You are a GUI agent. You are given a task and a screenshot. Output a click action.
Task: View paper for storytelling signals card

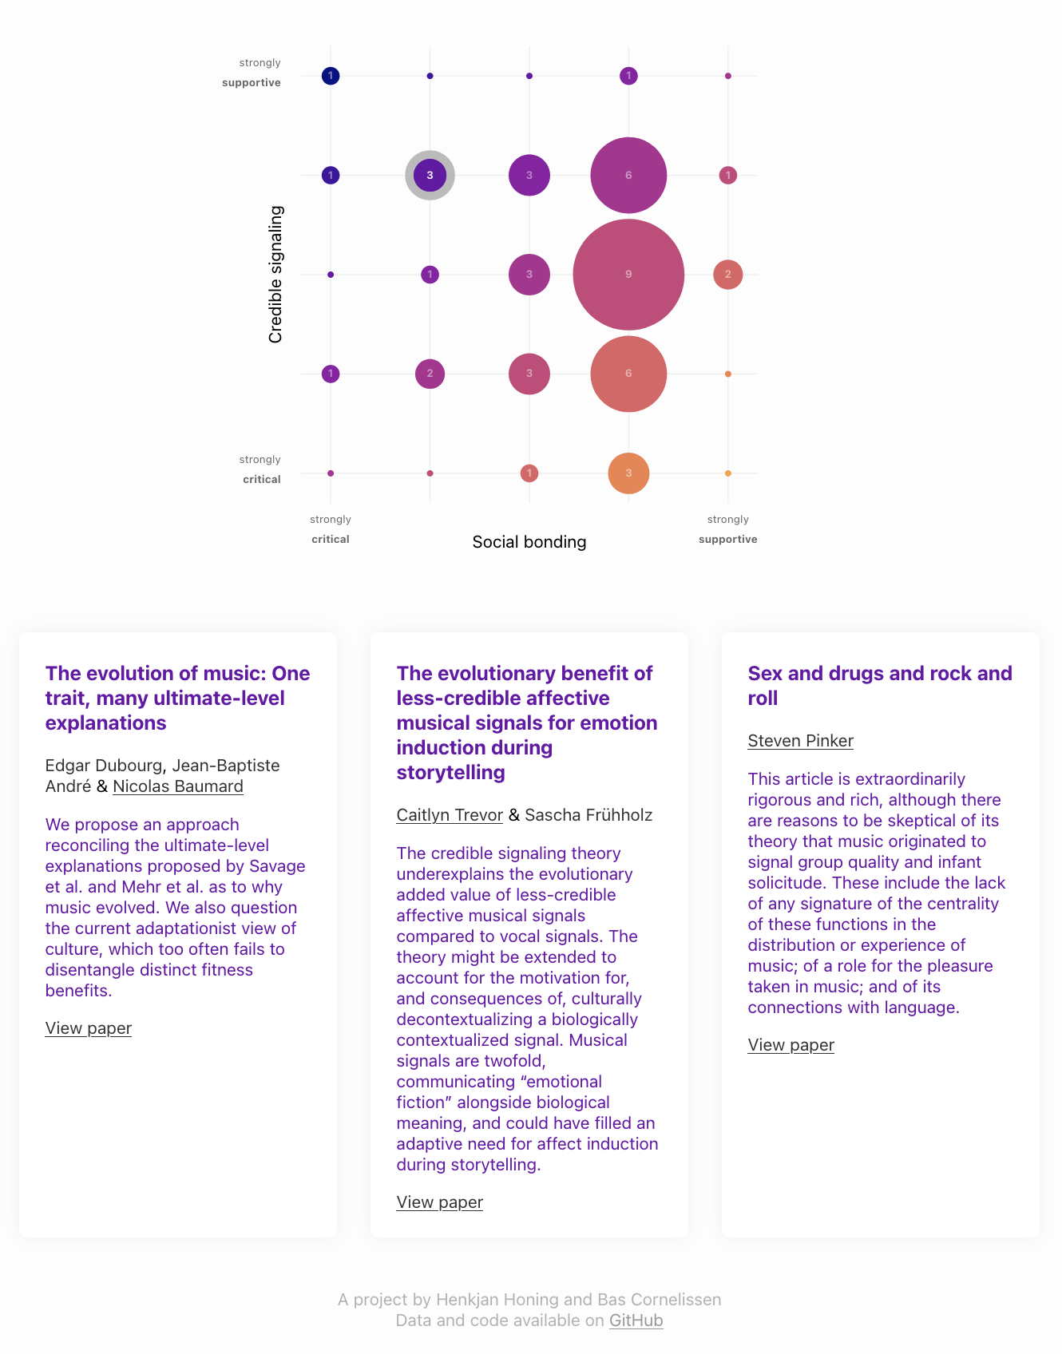pyautogui.click(x=440, y=1202)
